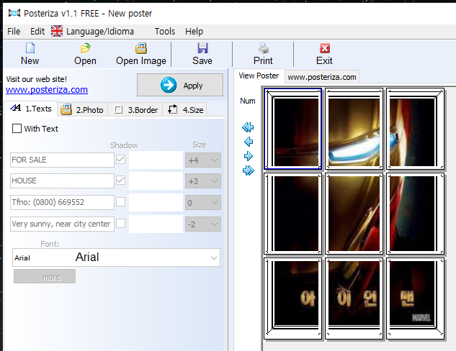
Task: Select the bottom-right poster tile with MARVEL logo
Action: 415,298
